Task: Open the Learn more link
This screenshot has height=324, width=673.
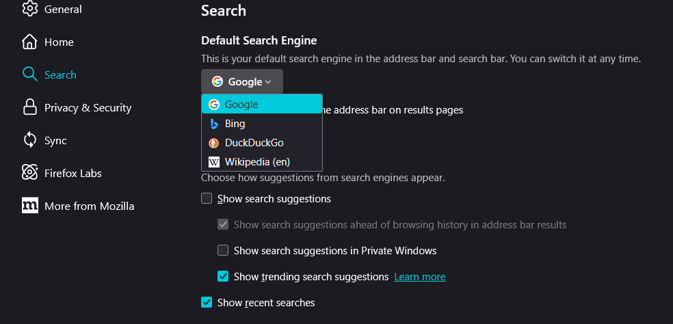Action: coord(420,277)
